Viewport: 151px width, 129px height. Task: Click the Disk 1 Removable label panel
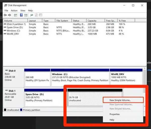point(14,97)
